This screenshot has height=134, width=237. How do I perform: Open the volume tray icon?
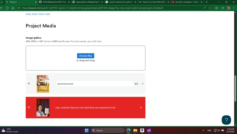[x=219, y=130]
